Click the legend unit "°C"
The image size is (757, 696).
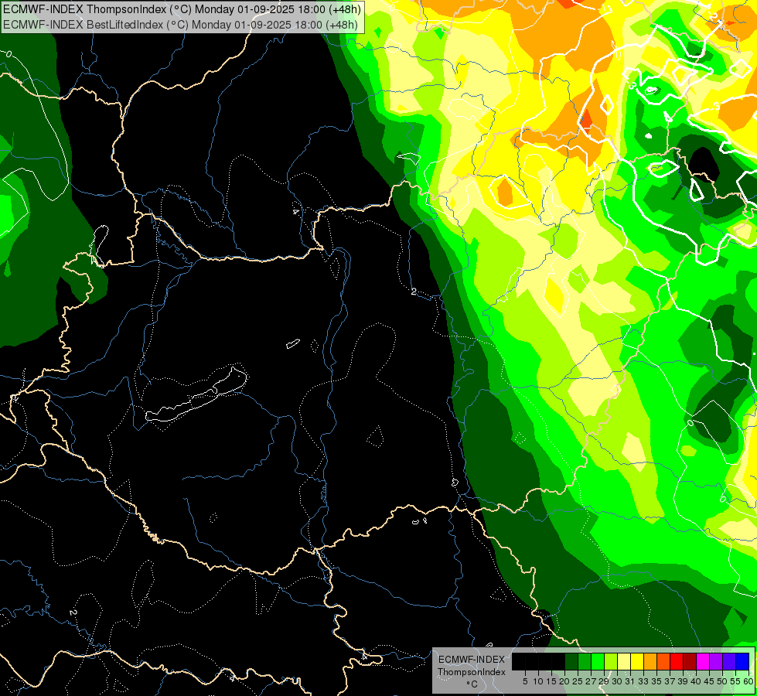[472, 684]
